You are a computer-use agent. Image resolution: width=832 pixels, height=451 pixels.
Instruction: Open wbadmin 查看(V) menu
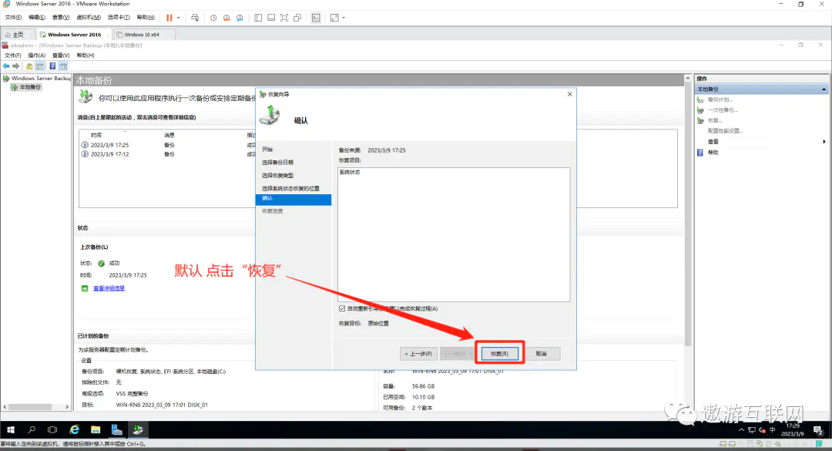pyautogui.click(x=61, y=56)
